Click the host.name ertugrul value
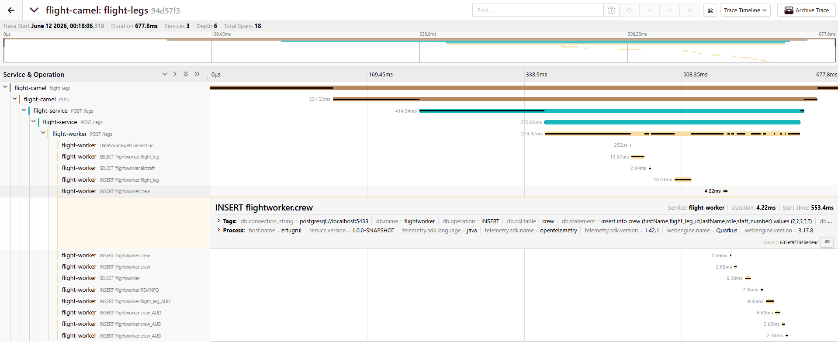 (x=291, y=230)
